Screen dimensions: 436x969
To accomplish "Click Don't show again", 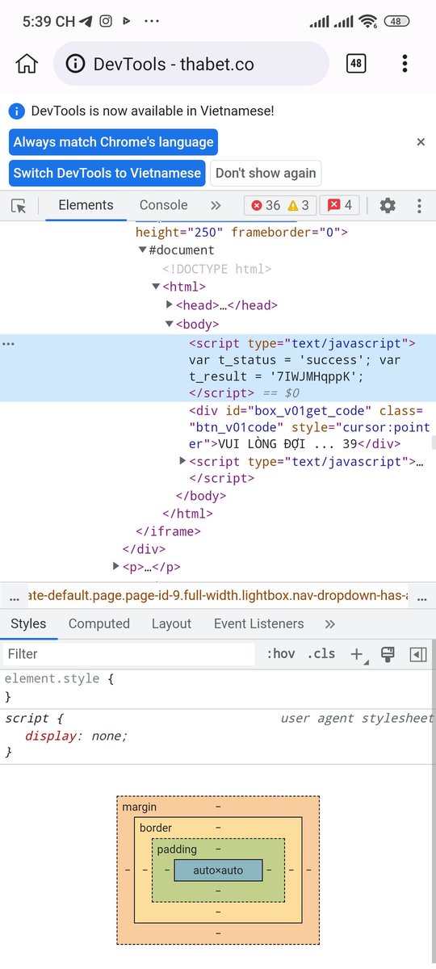I will (265, 173).
